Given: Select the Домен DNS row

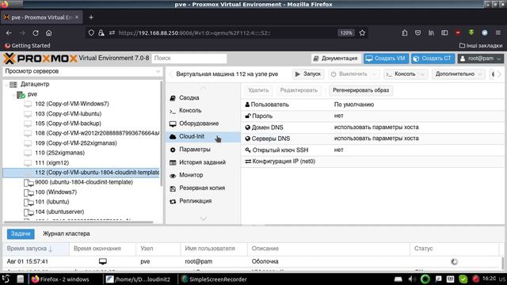Looking at the screenshot, I should [373, 127].
